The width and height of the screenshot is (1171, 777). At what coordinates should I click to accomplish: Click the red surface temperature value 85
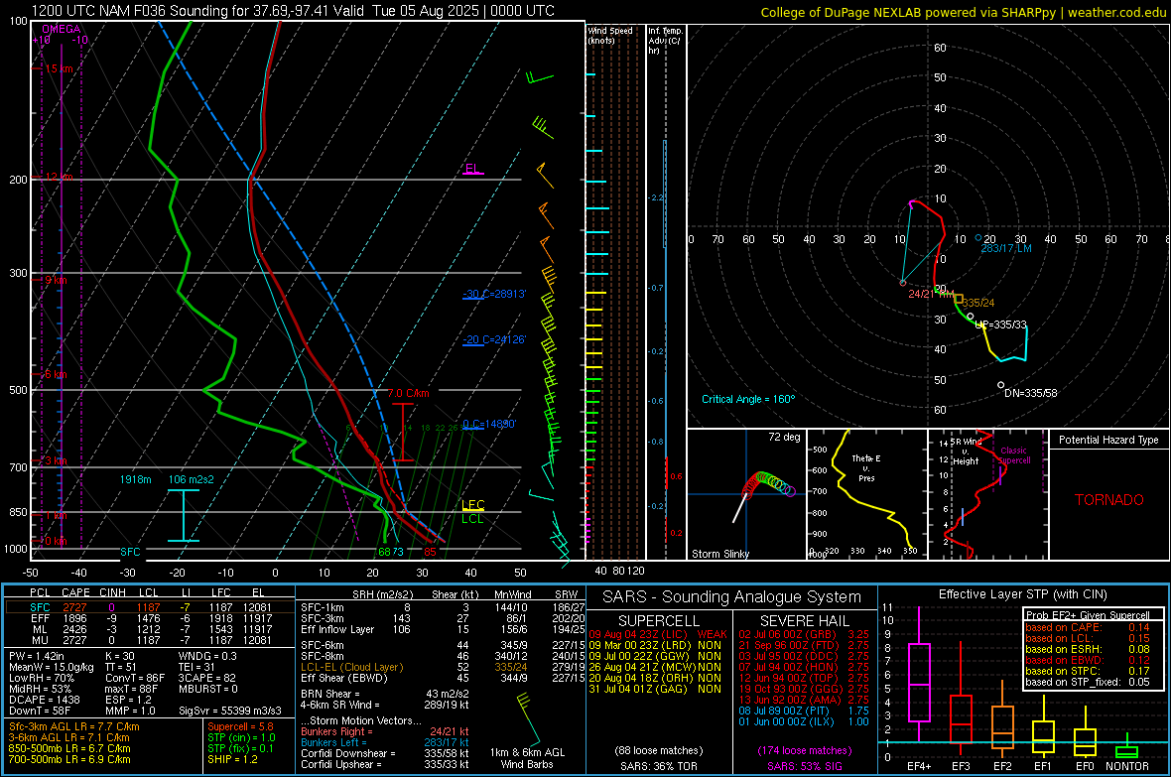430,552
